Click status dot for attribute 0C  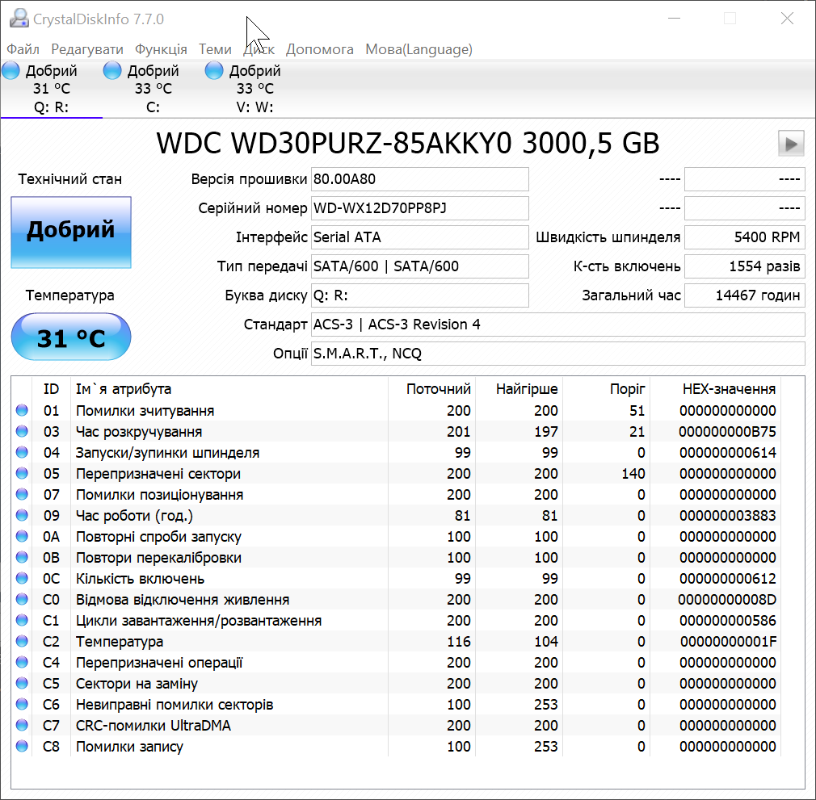(22, 579)
